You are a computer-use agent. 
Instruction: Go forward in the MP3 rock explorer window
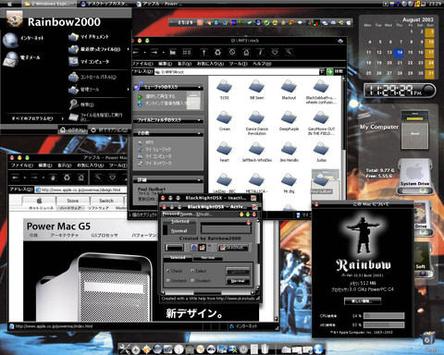click(154, 53)
